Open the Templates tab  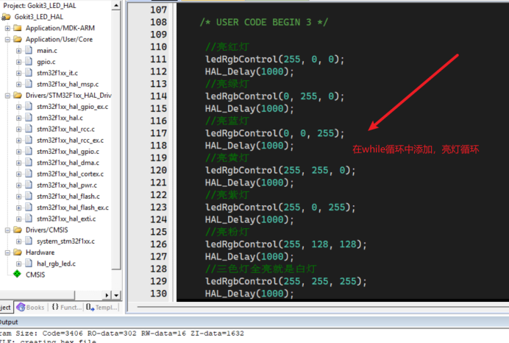tap(102, 307)
